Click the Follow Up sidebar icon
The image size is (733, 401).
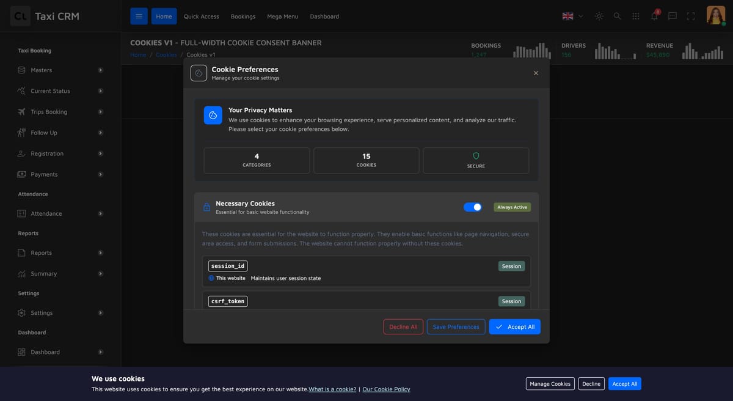coord(22,133)
